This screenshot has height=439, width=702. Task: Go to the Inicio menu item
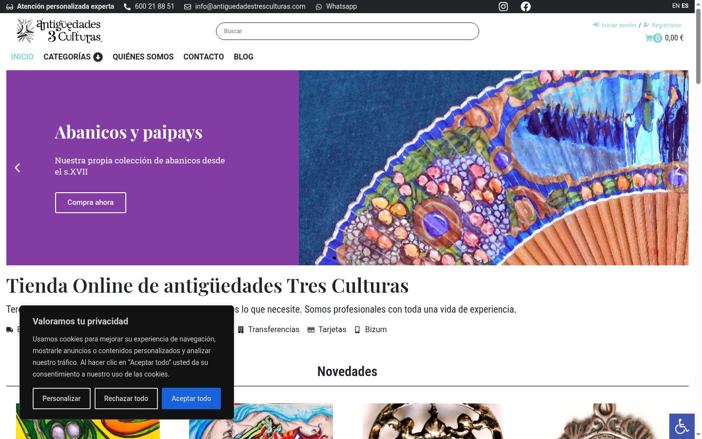[x=22, y=57]
